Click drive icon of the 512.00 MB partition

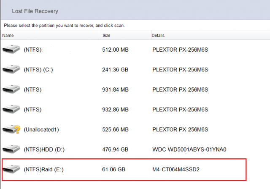[x=11, y=50]
